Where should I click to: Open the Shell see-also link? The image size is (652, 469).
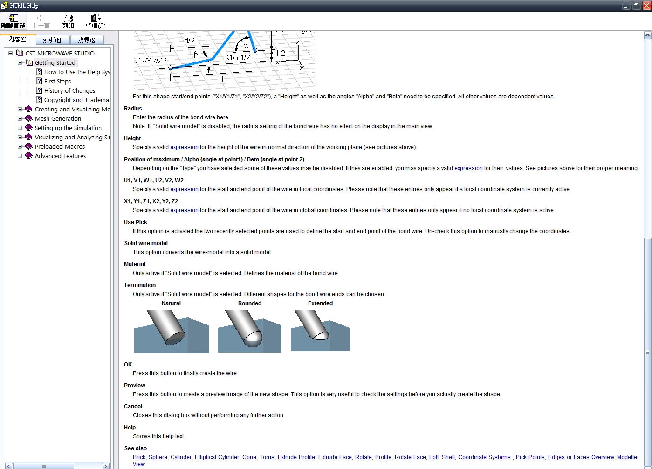point(448,457)
